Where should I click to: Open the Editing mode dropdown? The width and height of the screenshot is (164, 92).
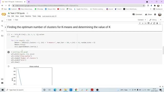pyautogui.click(x=153, y=20)
